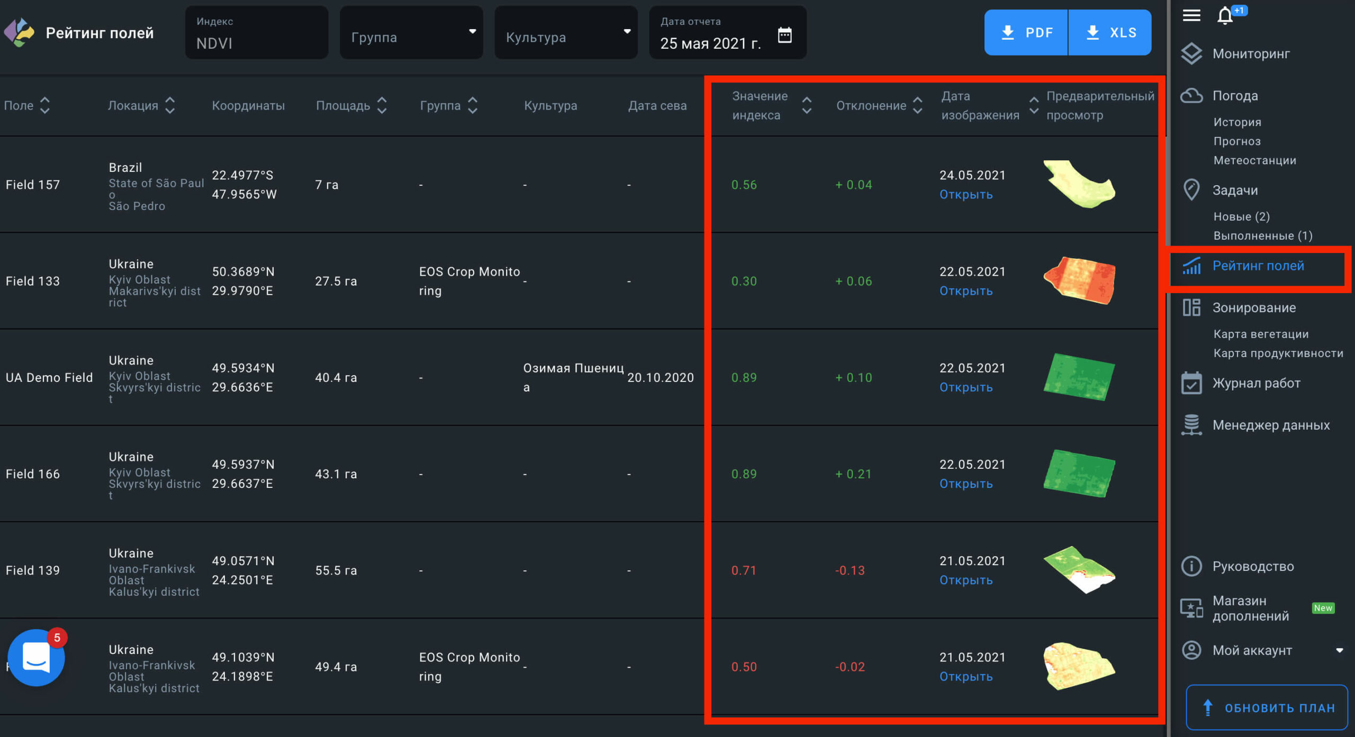
Task: Open the hamburger menu icon
Action: (x=1191, y=15)
